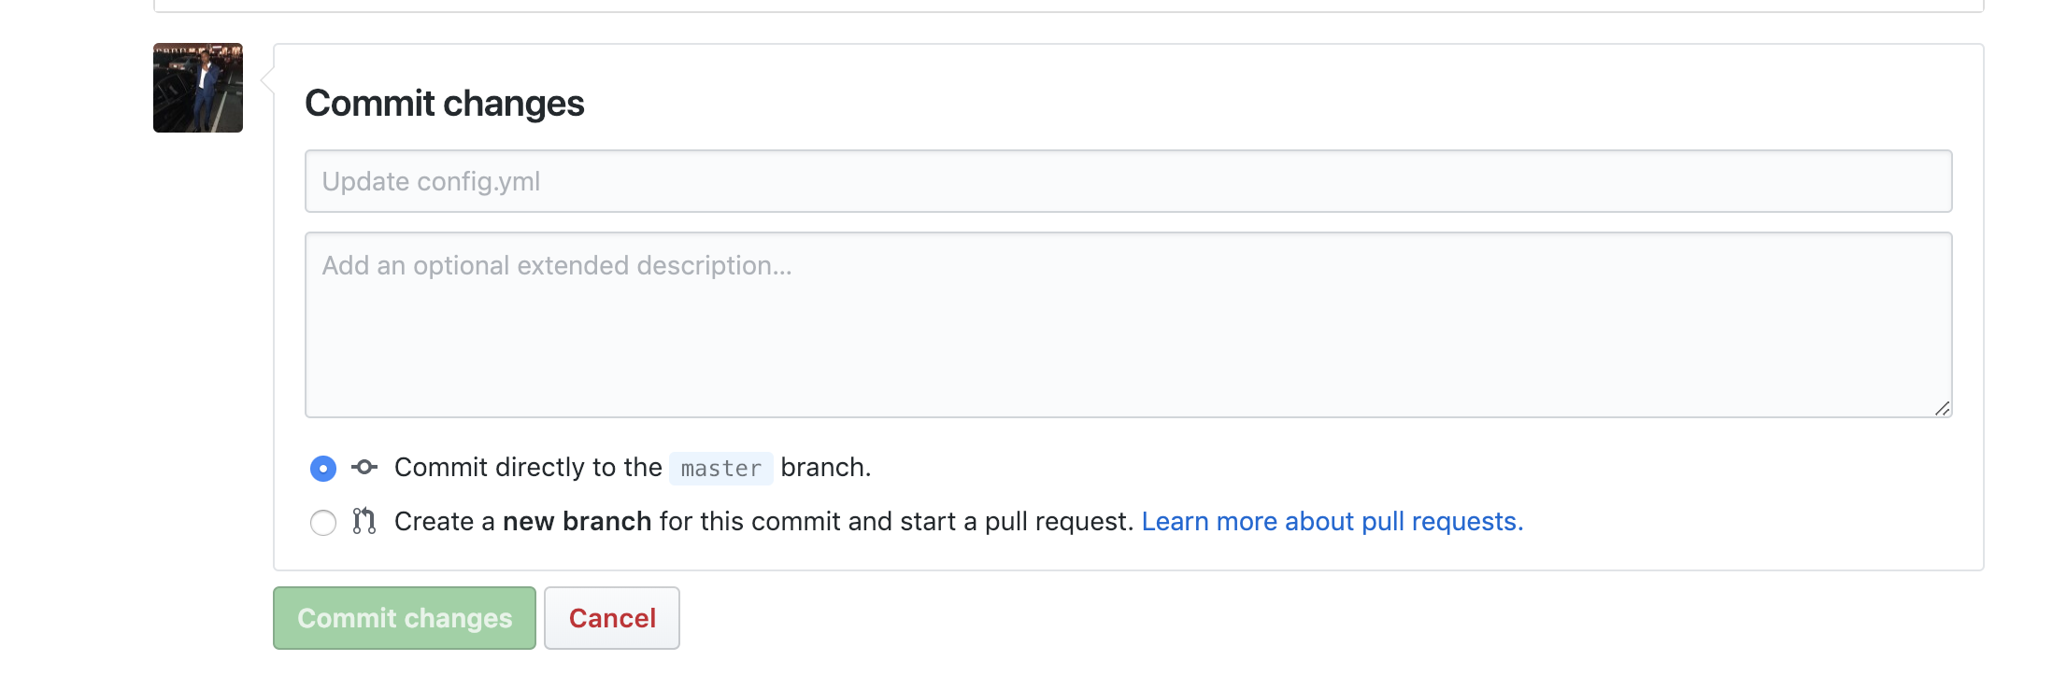Click 'for this commit and start a pull request' text
2067x689 pixels.
(896, 521)
